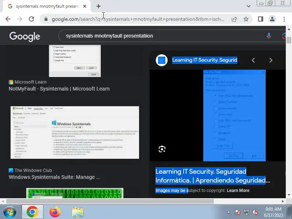Click the horizontal scrollbar left arrow

point(3,201)
